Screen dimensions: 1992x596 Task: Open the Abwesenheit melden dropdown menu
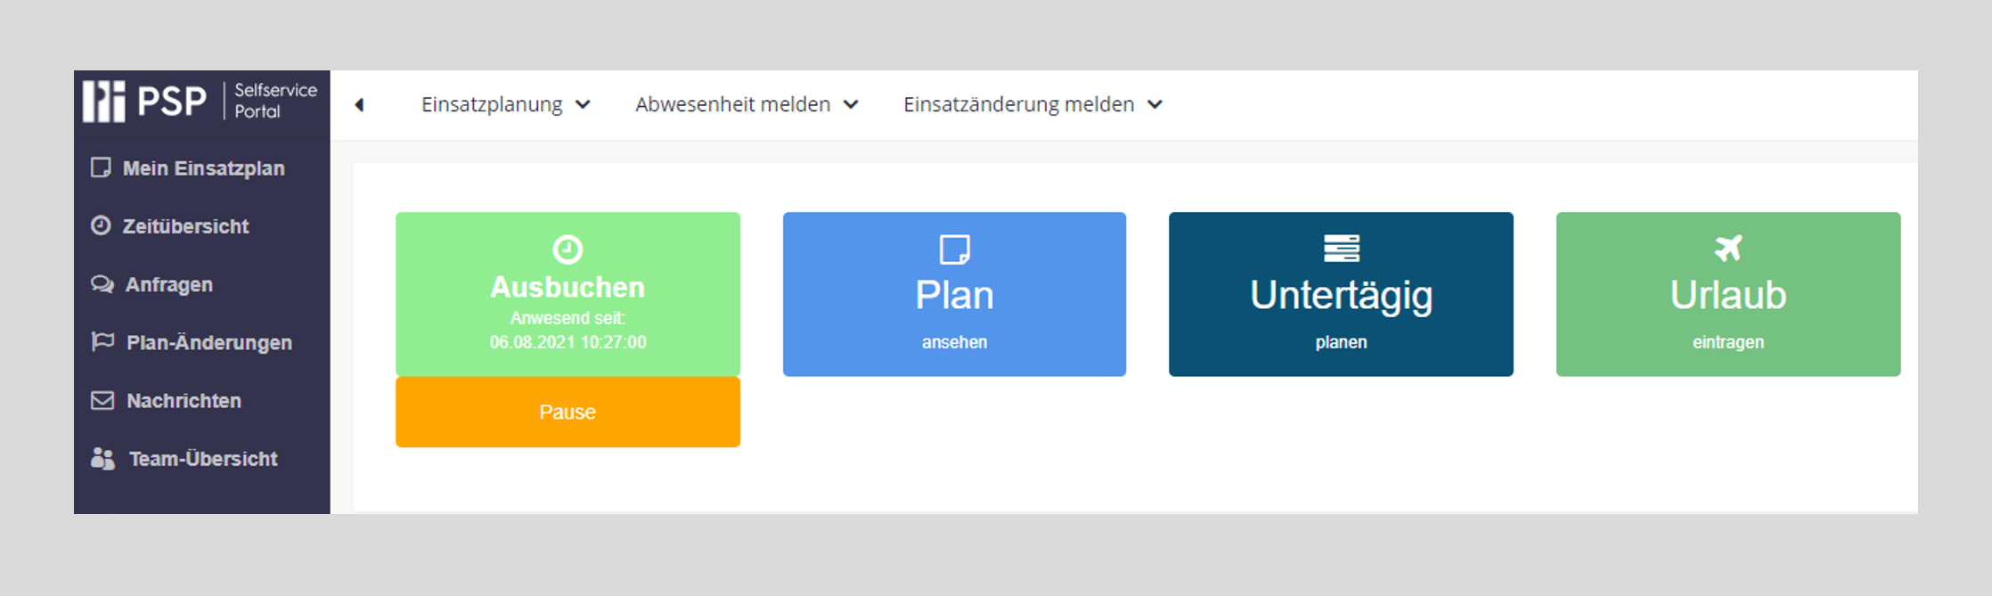click(747, 105)
